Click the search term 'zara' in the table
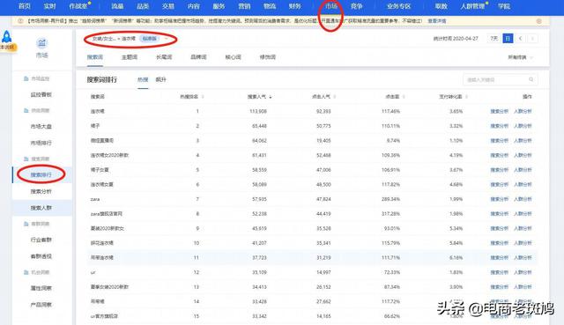The height and width of the screenshot is (325, 564). 95,199
